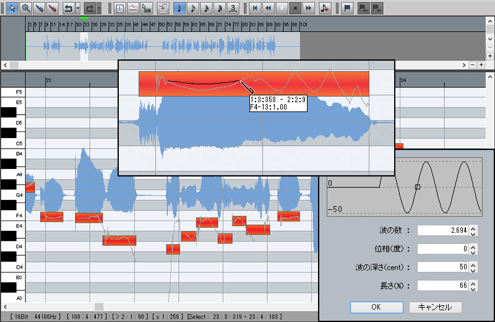Click the note with red marker icon
This screenshot has width=495, height=322.
tap(325, 8)
